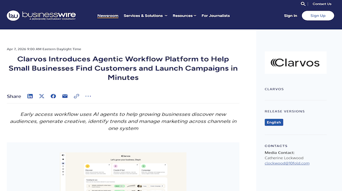Click the Apr 7, 2026 date text
This screenshot has width=342, height=191.
[44, 49]
